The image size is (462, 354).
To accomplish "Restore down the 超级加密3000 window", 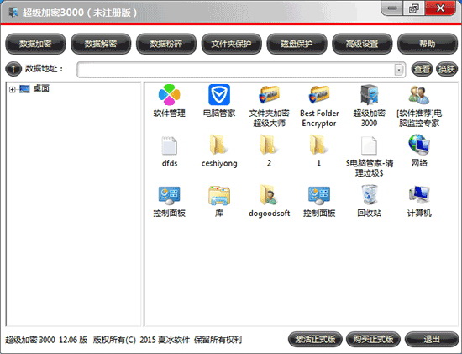I will click(x=413, y=8).
